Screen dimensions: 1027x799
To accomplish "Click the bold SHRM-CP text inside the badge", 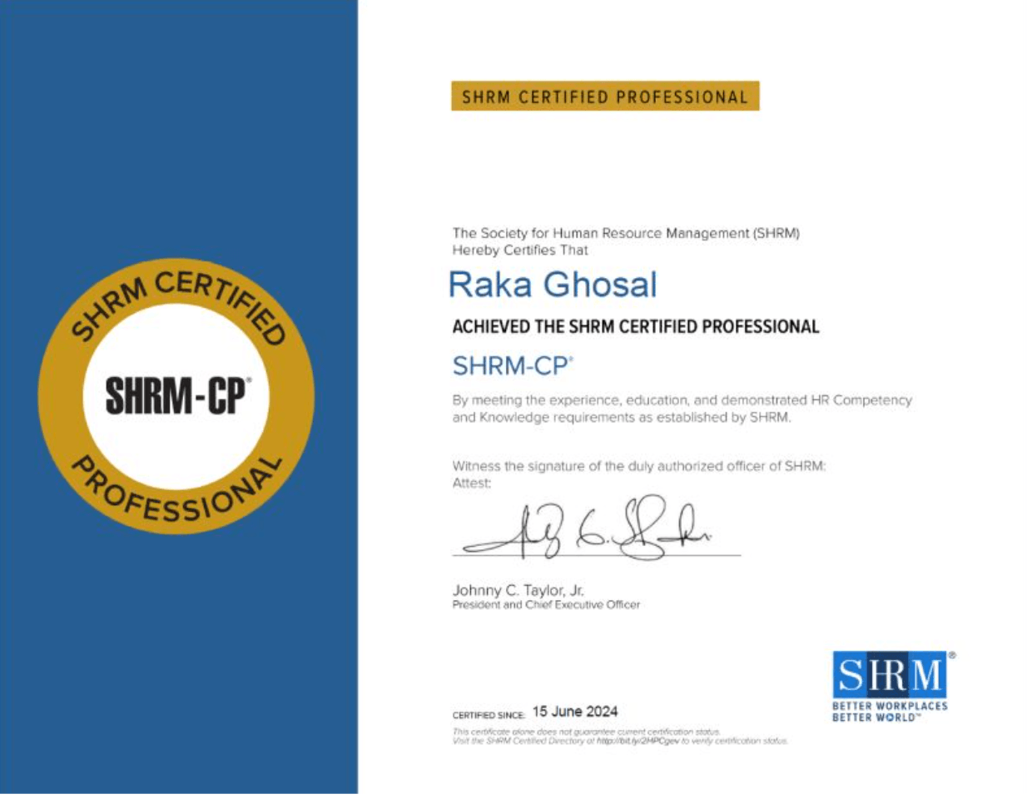I will pyautogui.click(x=176, y=395).
